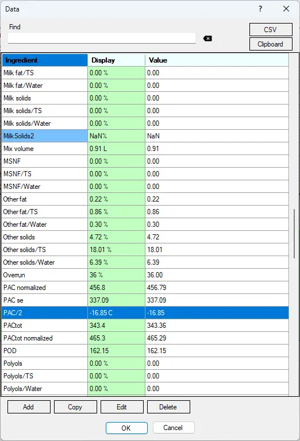The image size is (300, 441).
Task: Select the PAC se row
Action: tap(145, 300)
